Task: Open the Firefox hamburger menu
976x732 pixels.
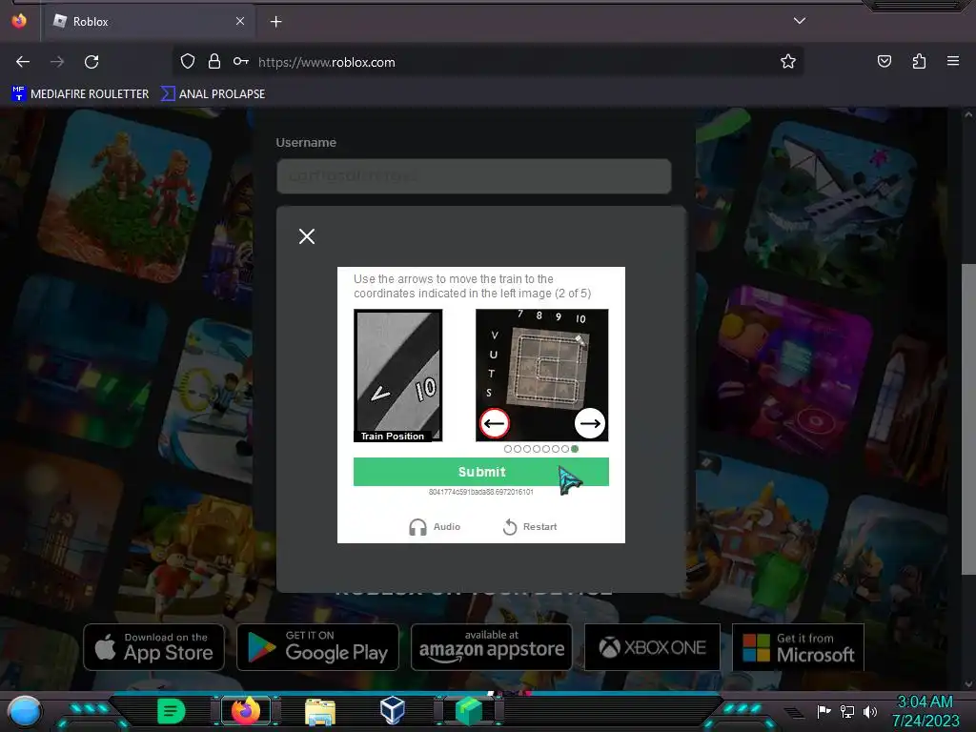Action: tap(953, 61)
